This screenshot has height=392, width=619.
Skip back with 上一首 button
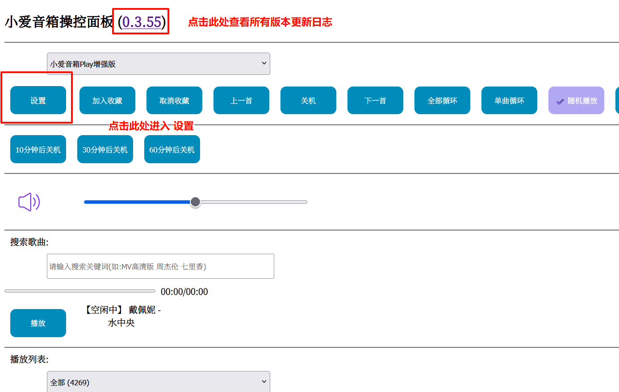(241, 100)
